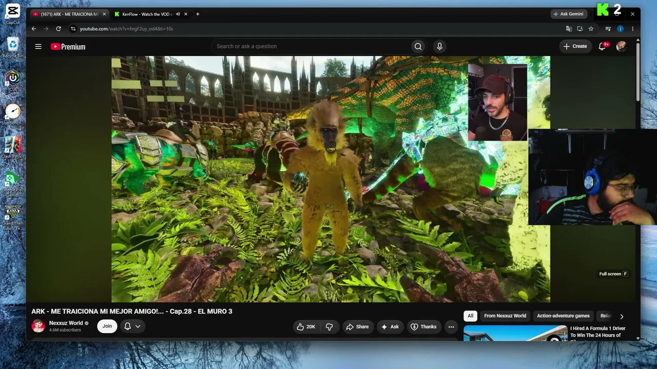View site information icon in address bar
Viewport: 657px width, 369px height.
(73, 29)
